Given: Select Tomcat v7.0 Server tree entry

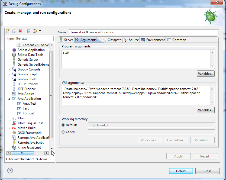Looking at the screenshot, I should (33, 45).
